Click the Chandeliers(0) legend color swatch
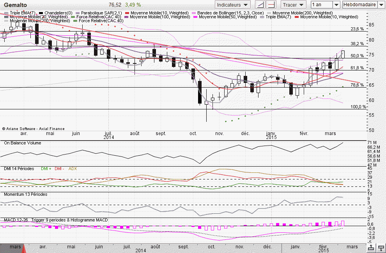The width and height of the screenshot is (386, 253). pyautogui.click(x=41, y=13)
